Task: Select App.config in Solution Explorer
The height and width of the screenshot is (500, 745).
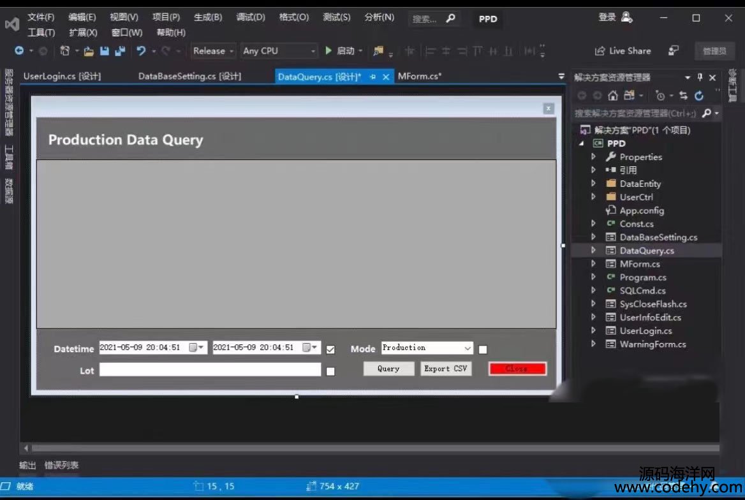Action: (x=642, y=210)
